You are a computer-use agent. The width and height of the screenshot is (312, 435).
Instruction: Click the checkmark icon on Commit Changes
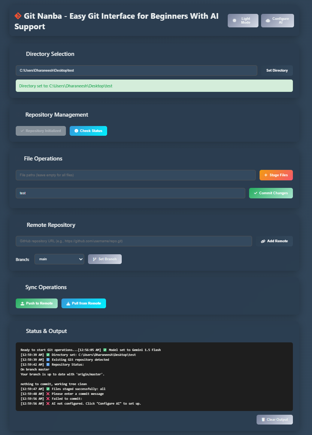tap(255, 193)
